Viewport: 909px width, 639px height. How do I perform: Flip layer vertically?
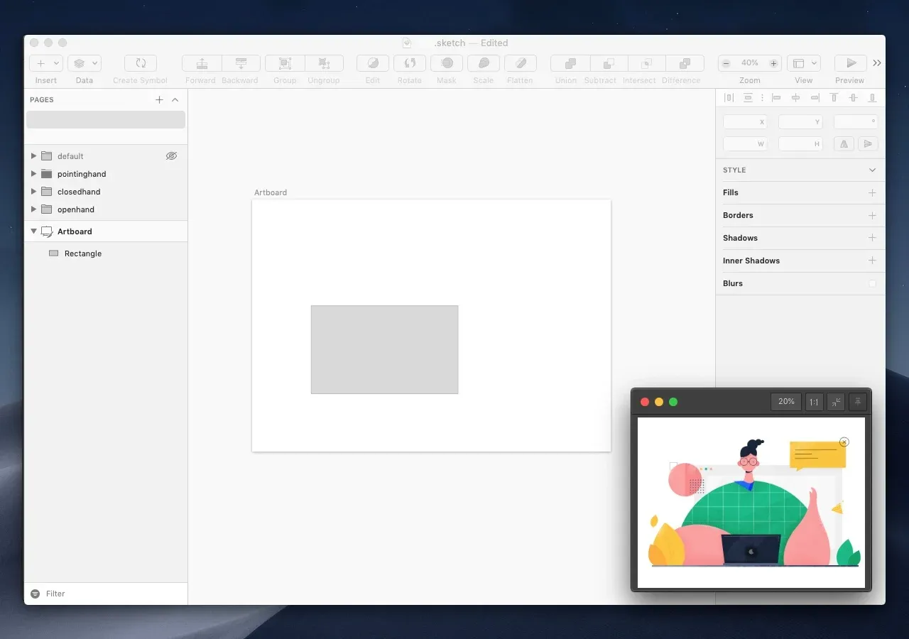[x=867, y=144]
